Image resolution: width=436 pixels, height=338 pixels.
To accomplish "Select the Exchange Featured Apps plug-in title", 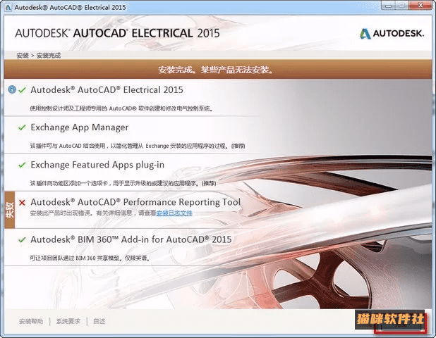I will (97, 165).
